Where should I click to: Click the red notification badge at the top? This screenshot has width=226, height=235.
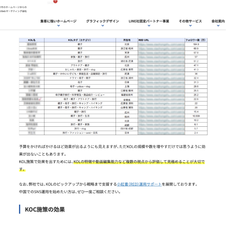click(x=55, y=1)
